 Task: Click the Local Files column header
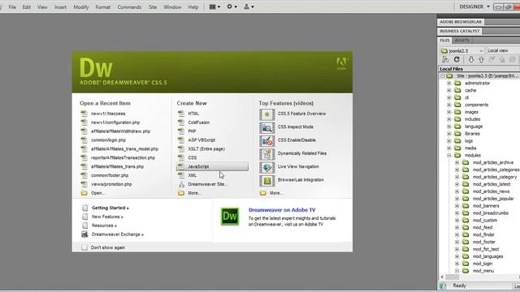click(x=479, y=69)
